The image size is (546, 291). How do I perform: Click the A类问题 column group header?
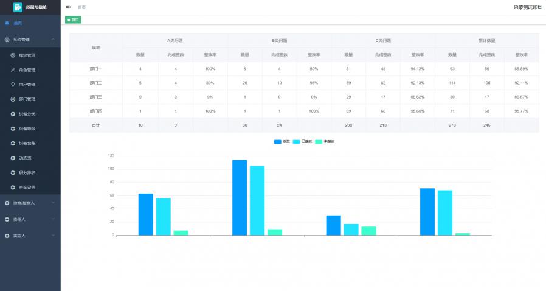coord(175,40)
